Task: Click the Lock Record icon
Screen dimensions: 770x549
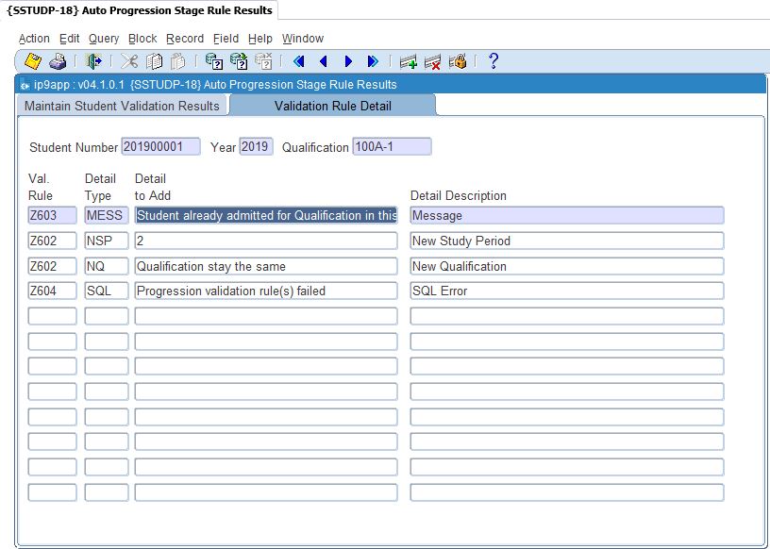Action: 458,61
